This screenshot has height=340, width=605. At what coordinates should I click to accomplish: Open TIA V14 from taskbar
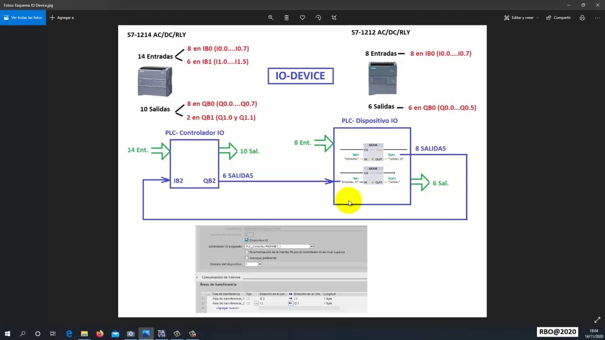tap(162, 334)
